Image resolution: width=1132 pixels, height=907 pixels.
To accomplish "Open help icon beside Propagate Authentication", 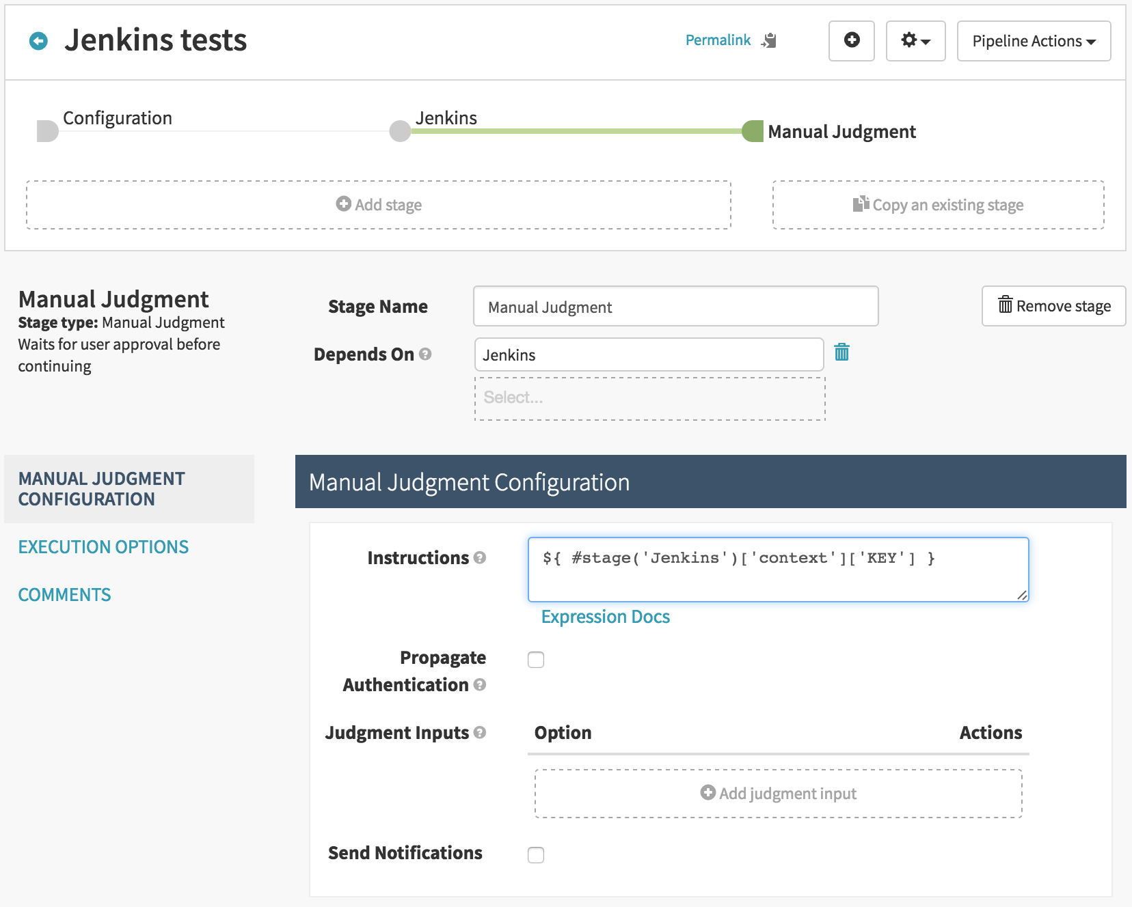I will 480,684.
